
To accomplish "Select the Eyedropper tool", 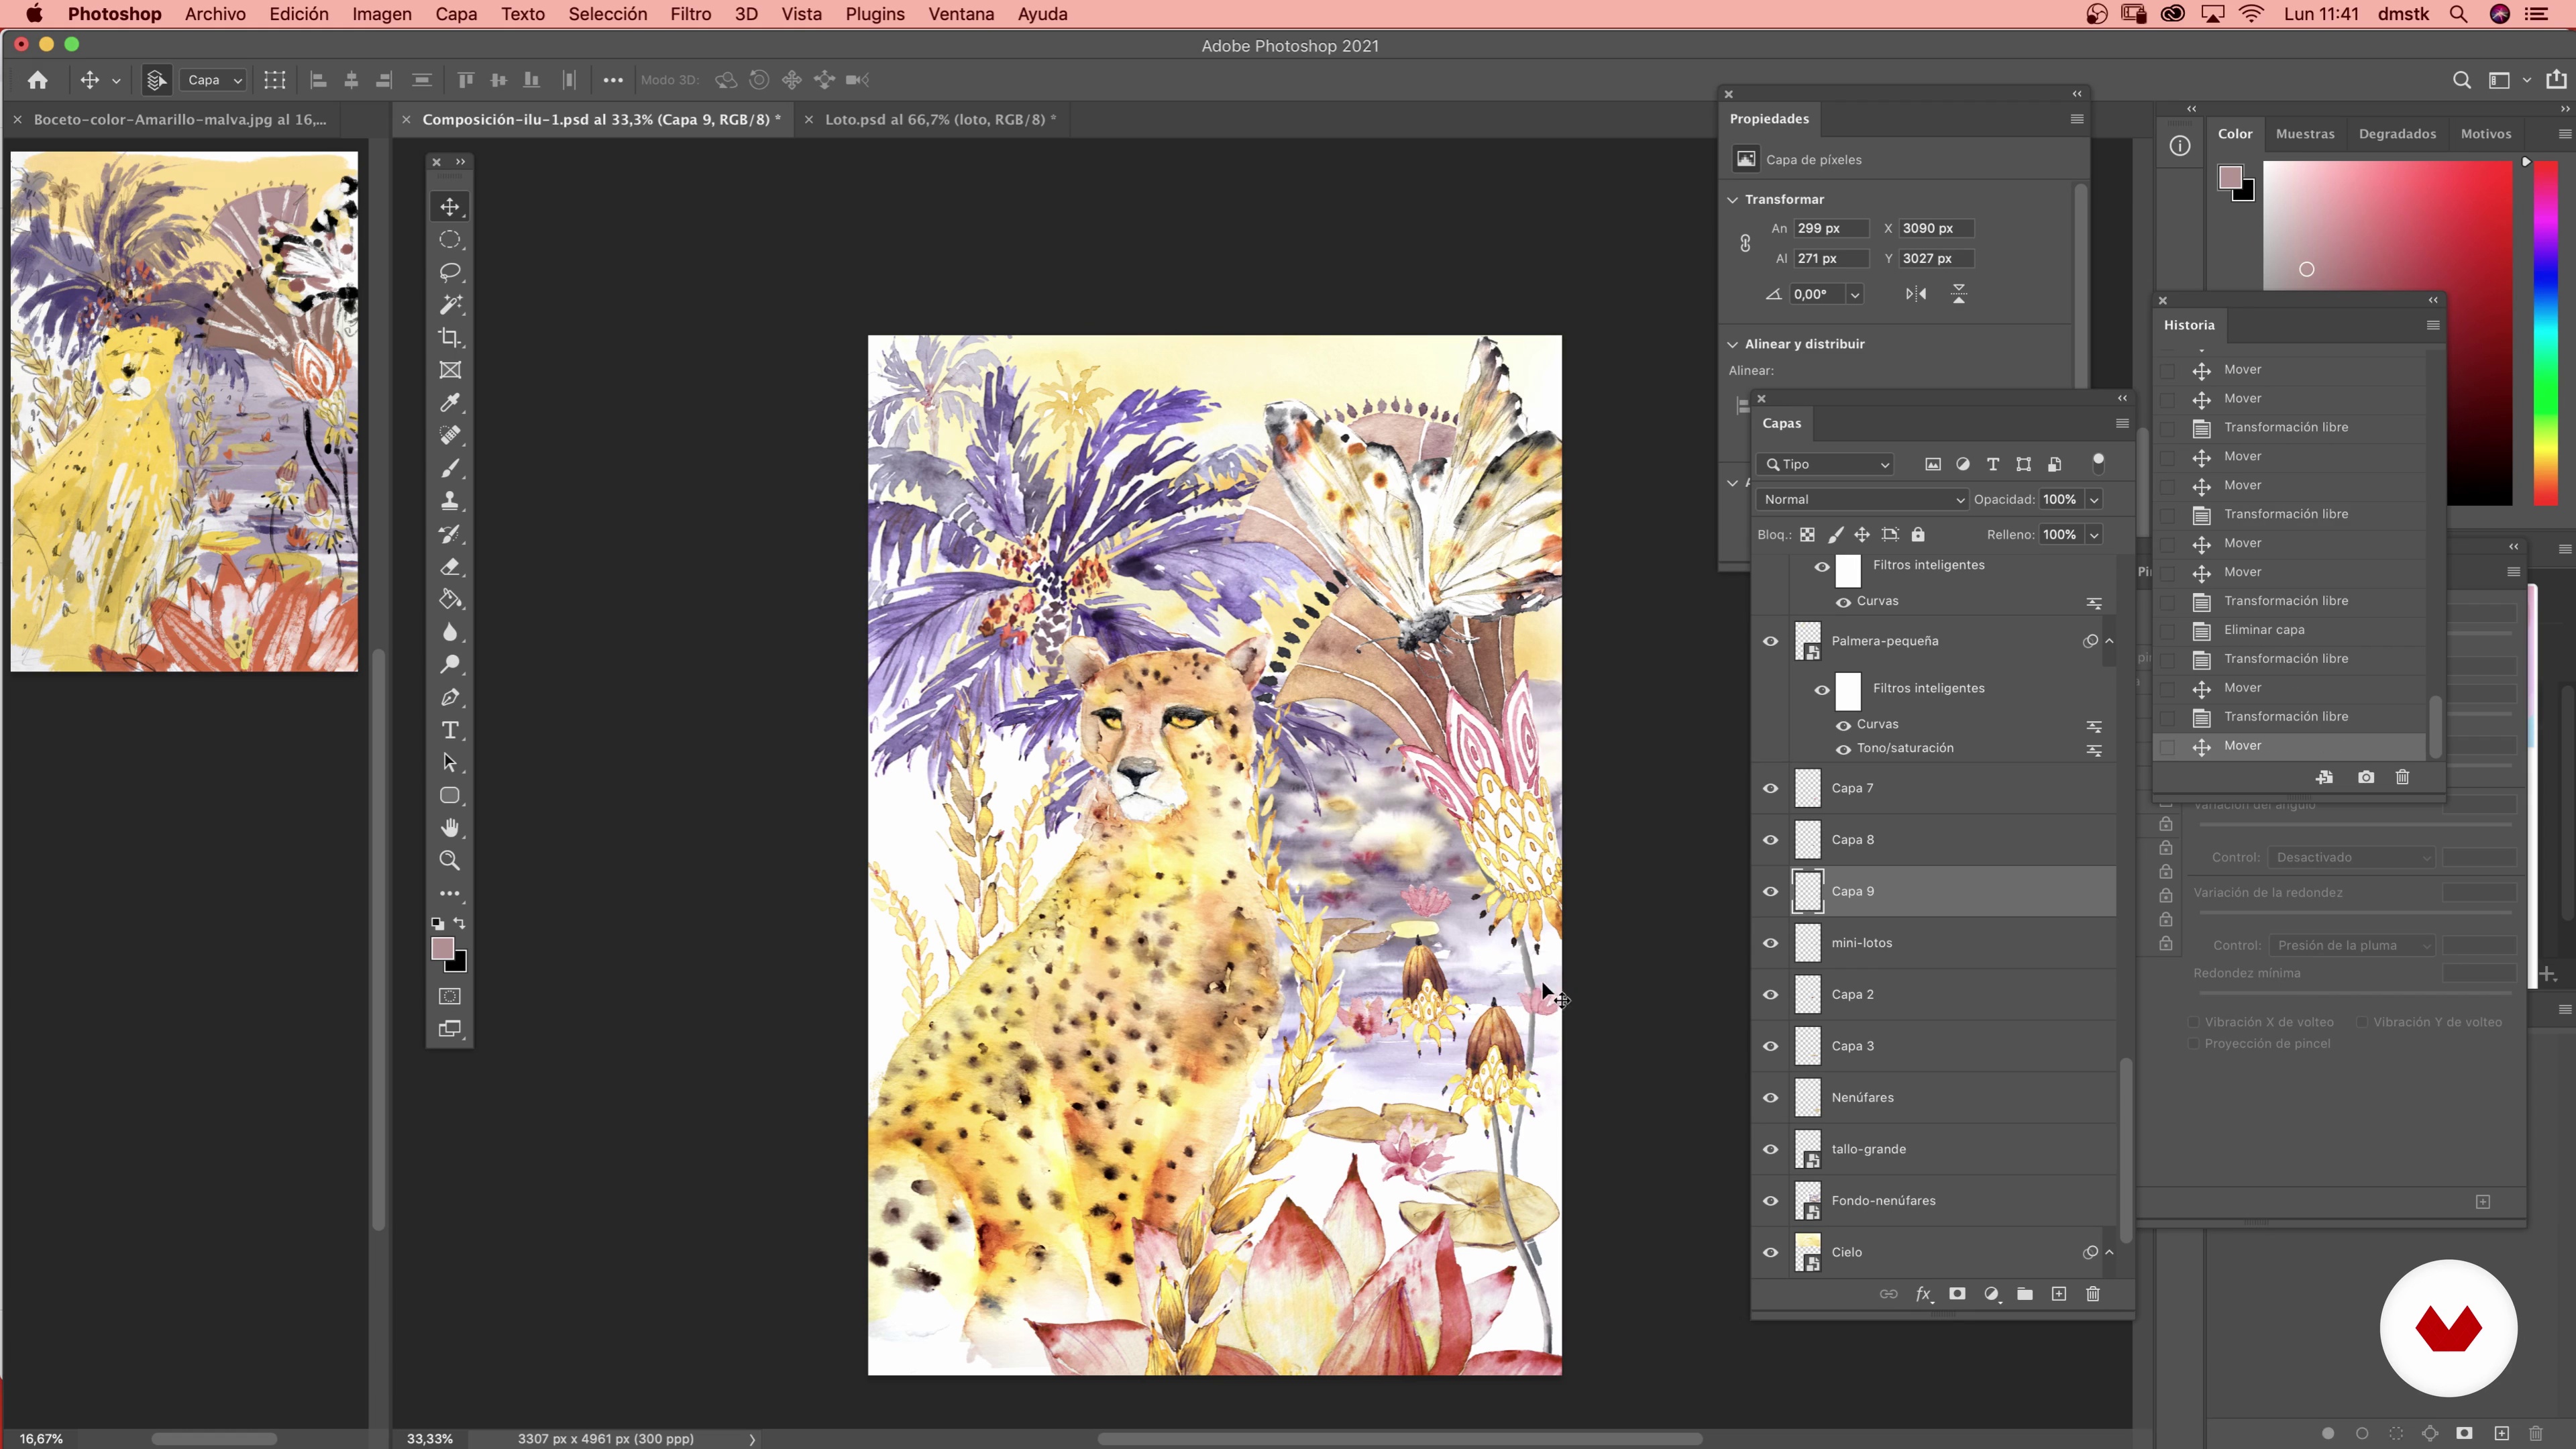I will [x=450, y=403].
